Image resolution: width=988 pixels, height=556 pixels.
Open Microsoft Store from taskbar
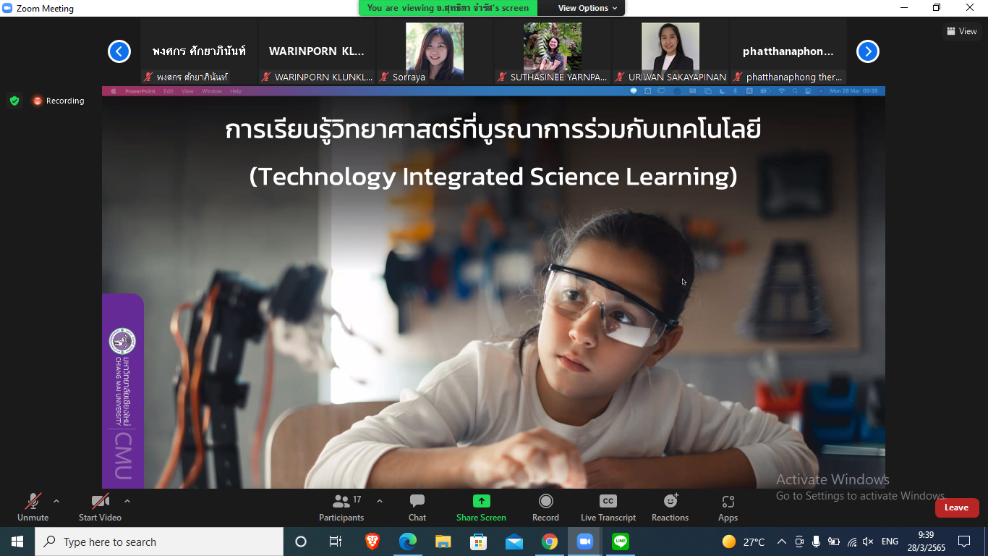coord(478,542)
